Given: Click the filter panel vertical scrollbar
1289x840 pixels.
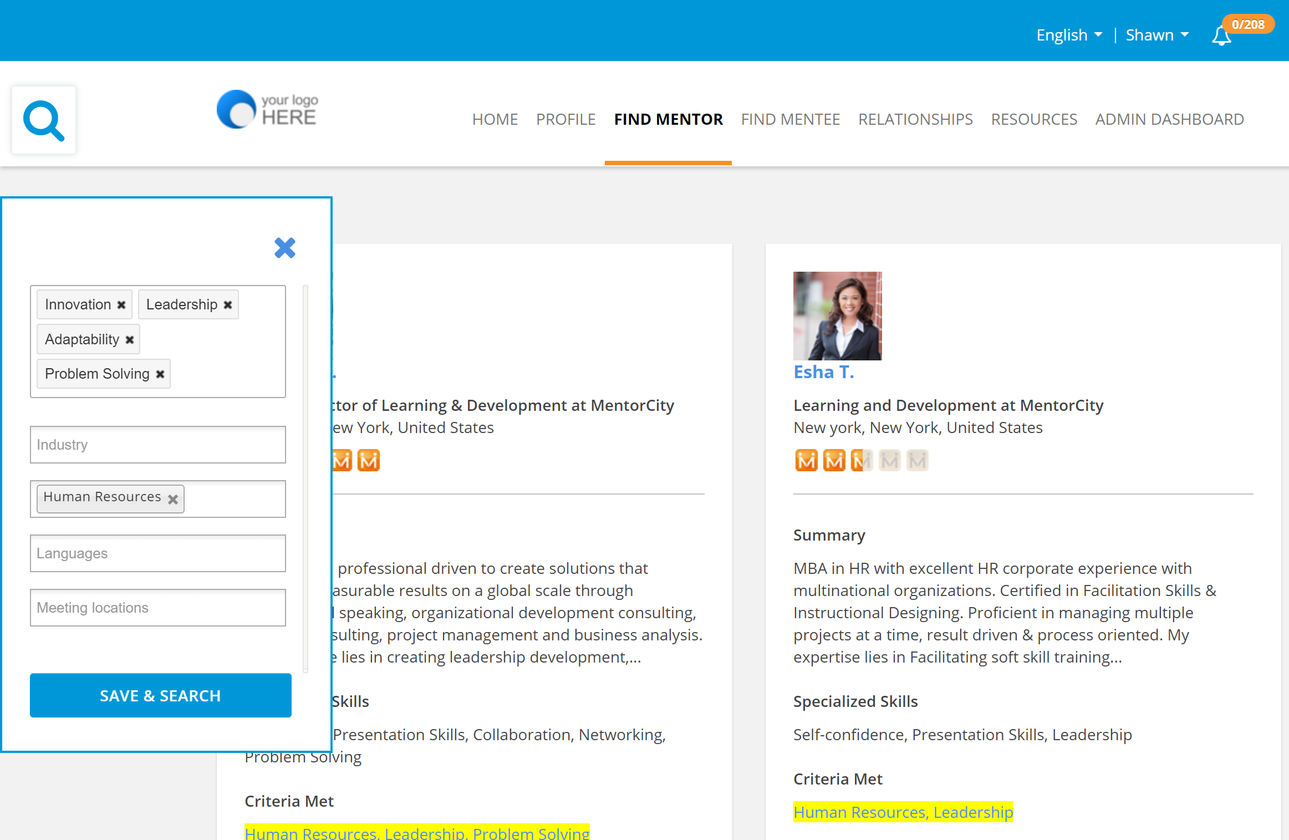Looking at the screenshot, I should pyautogui.click(x=305, y=477).
